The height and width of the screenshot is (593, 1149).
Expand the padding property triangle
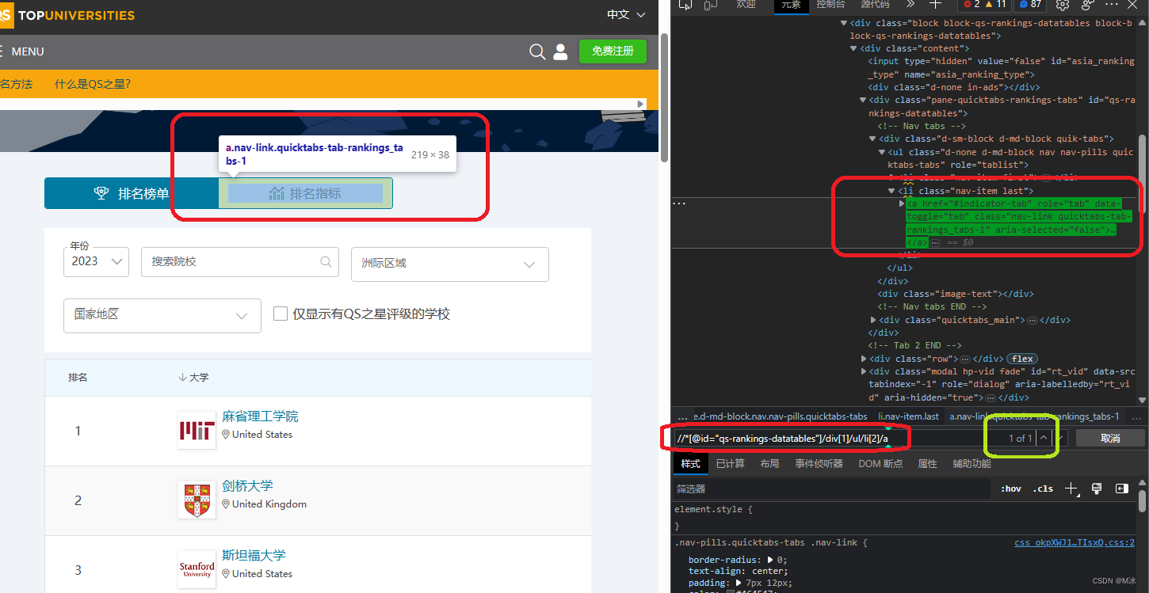[740, 583]
